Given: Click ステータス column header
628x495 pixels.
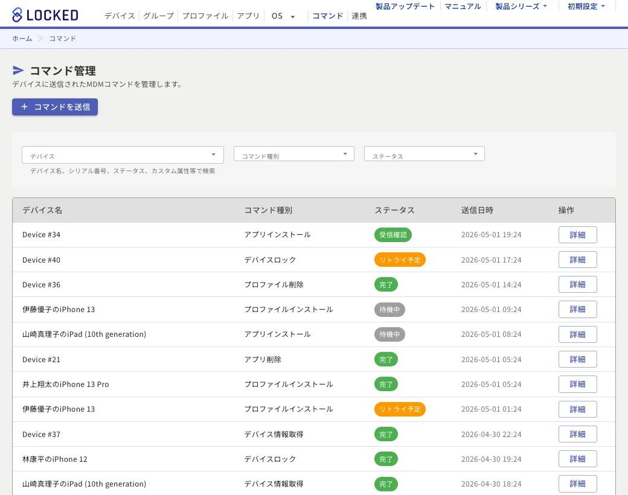Looking at the screenshot, I should tap(394, 210).
